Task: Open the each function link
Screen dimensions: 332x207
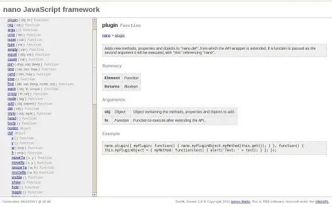Action: [x=11, y=88]
